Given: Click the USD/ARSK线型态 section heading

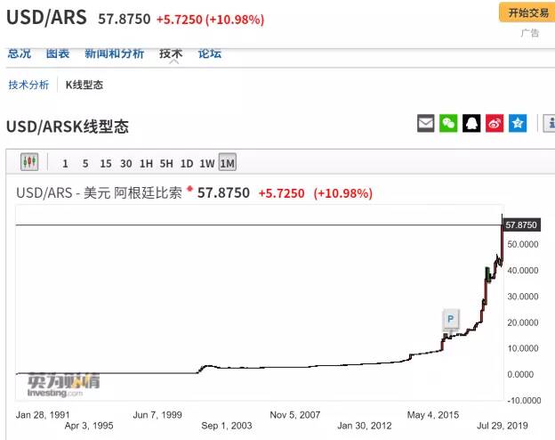Looking at the screenshot, I should point(68,126).
